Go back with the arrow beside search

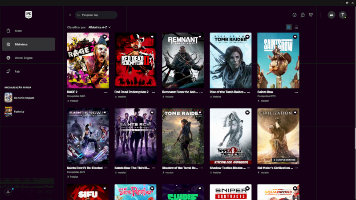[70, 15]
